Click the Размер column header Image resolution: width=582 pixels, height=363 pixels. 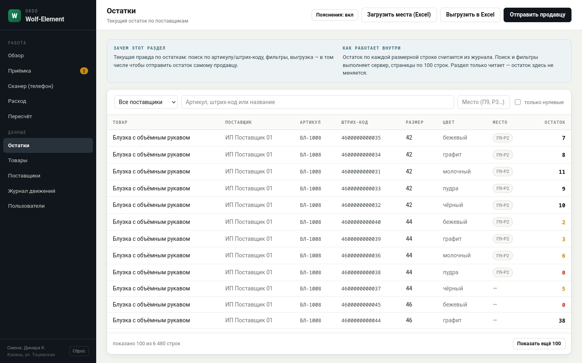415,123
